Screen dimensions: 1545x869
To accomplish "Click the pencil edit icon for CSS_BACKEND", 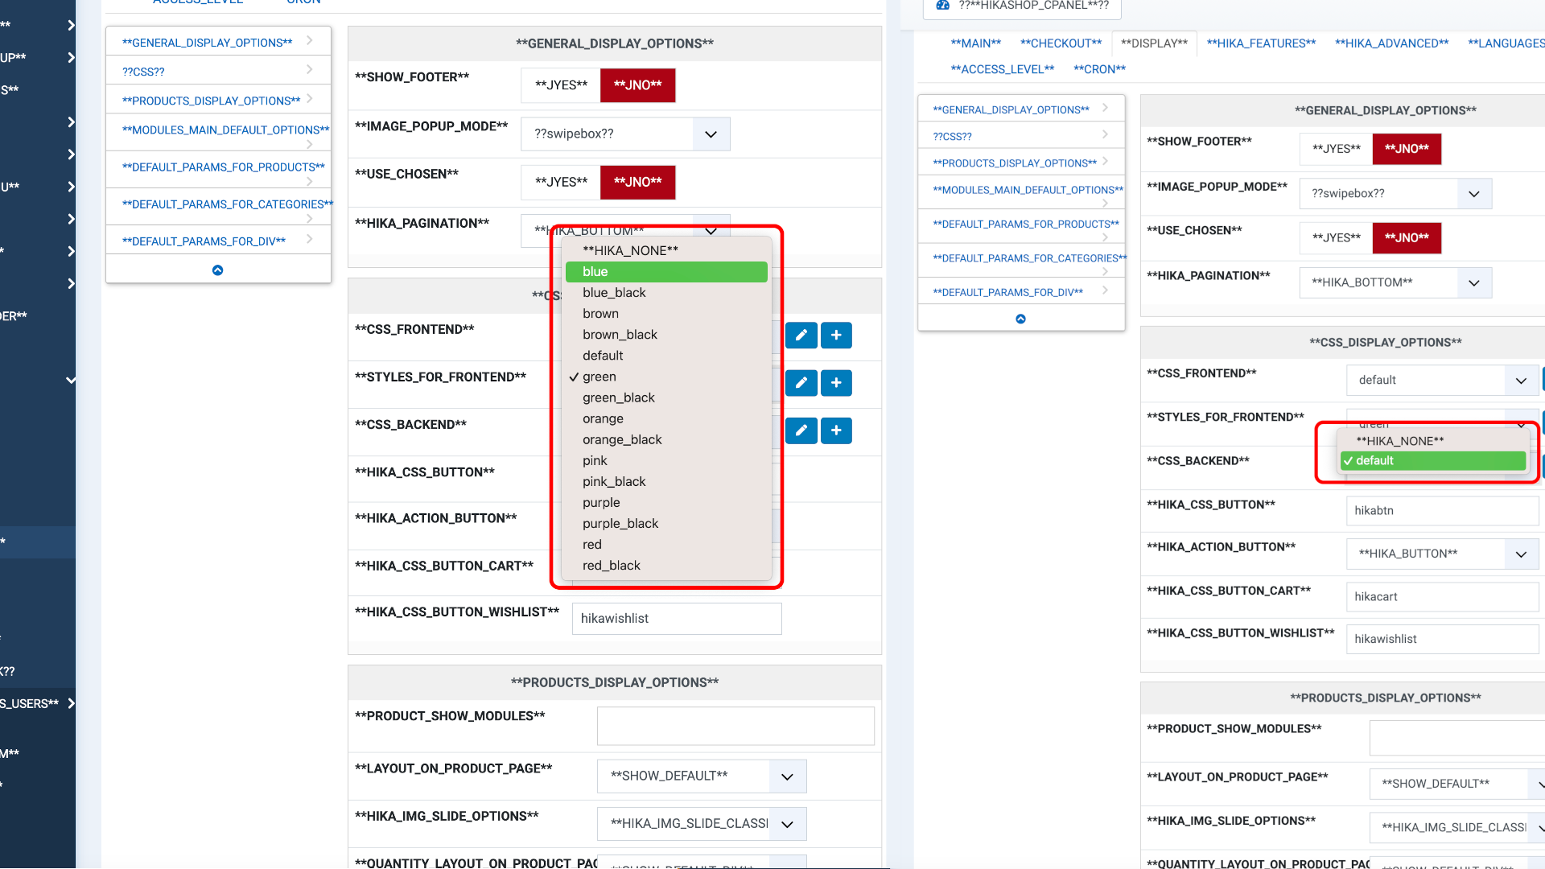I will click(801, 430).
